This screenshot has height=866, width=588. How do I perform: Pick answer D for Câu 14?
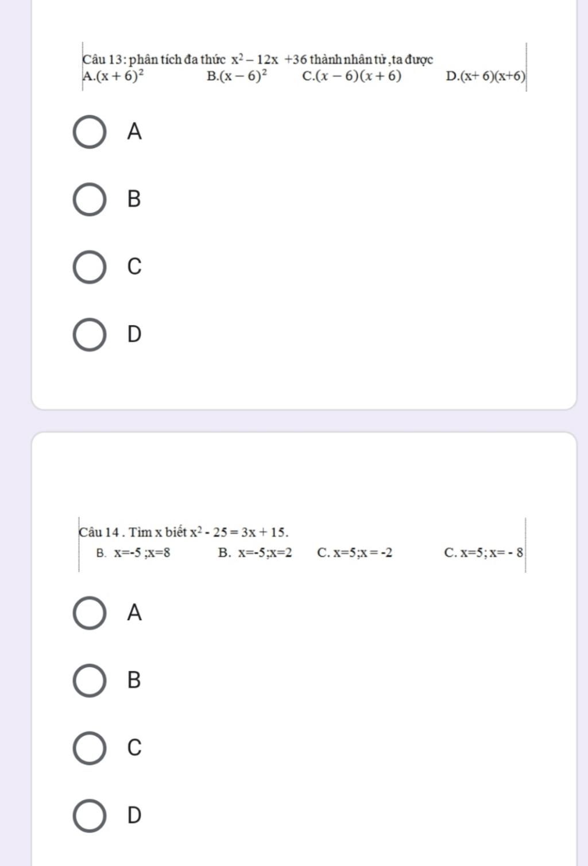(89, 815)
